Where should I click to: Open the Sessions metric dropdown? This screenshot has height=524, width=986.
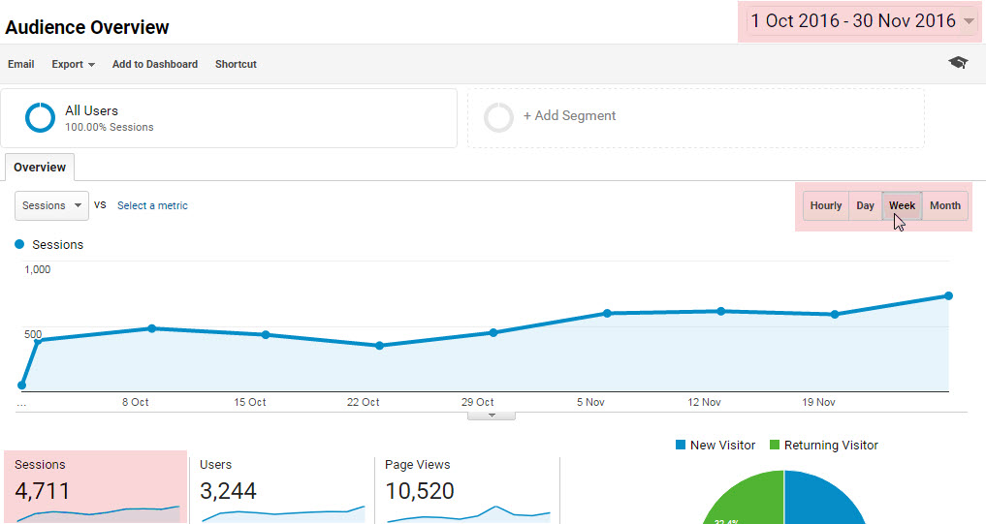point(51,205)
